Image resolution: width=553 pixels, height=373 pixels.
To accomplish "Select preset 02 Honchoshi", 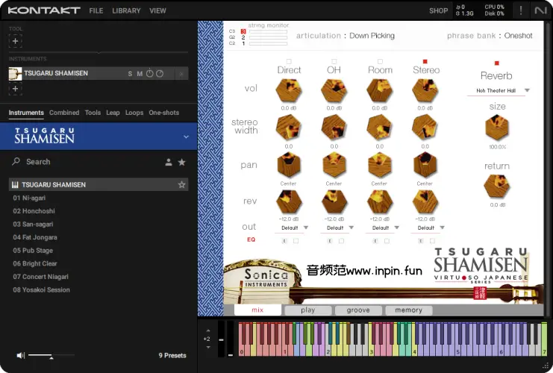I will pyautogui.click(x=34, y=211).
